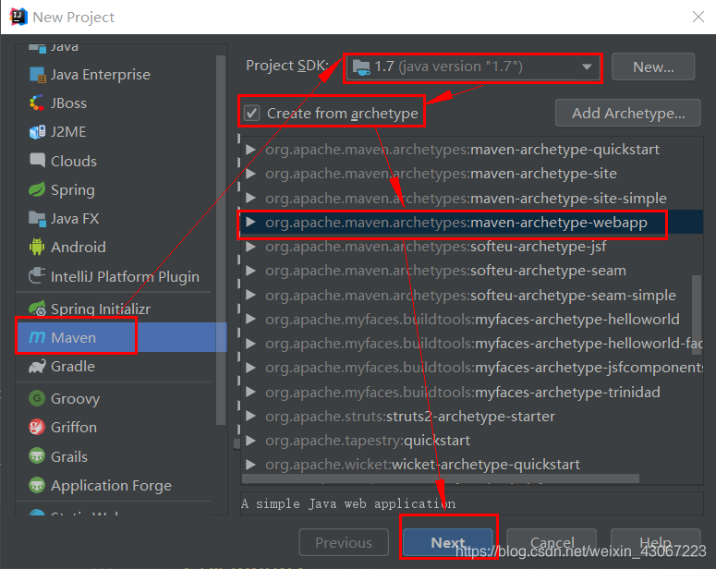Expand wicket-archetype-quickstart arrow
The height and width of the screenshot is (569, 716).
click(250, 465)
